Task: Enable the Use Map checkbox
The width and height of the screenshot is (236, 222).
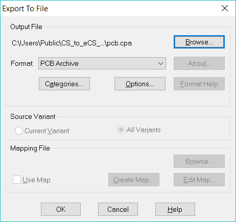Action: (x=17, y=180)
